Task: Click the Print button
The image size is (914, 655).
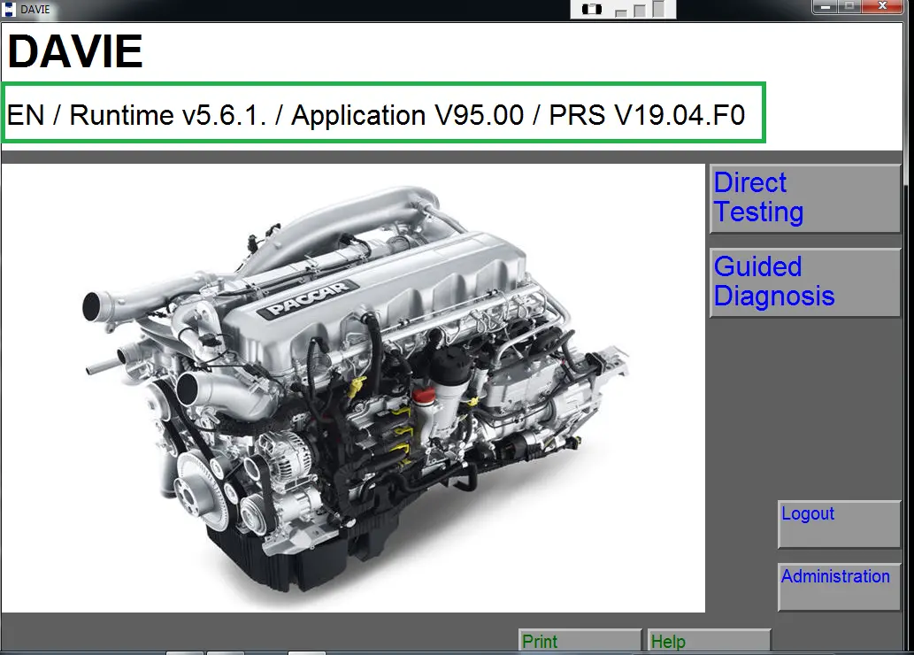Action: point(580,641)
